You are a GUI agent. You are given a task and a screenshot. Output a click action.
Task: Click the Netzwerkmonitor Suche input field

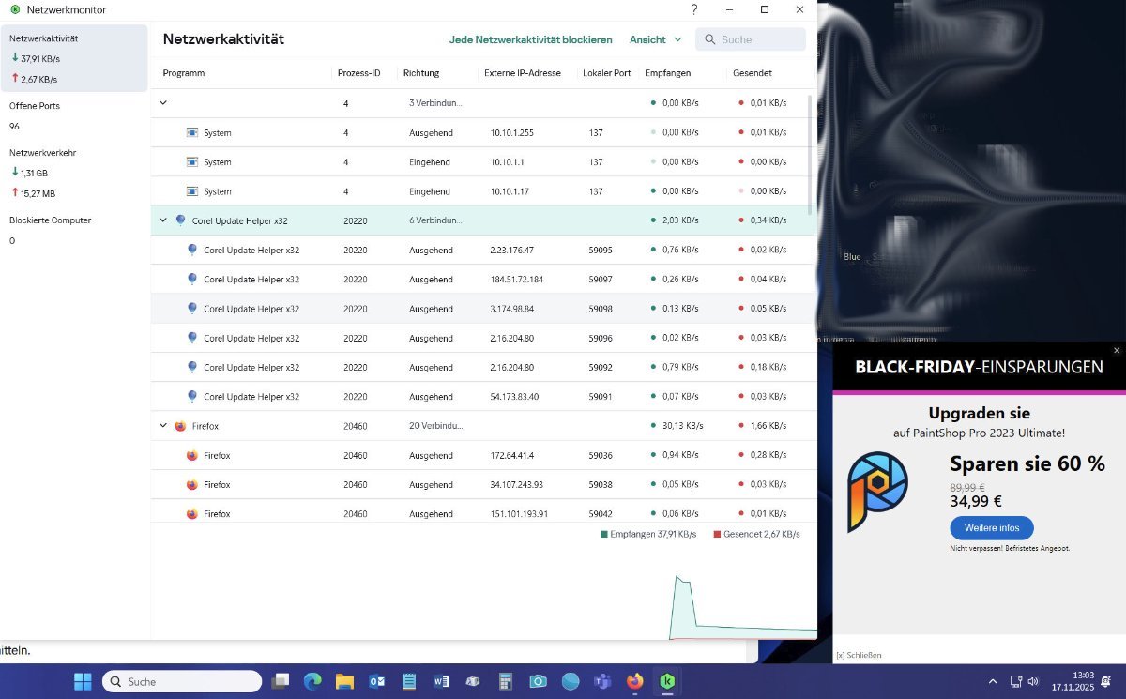pyautogui.click(x=751, y=39)
